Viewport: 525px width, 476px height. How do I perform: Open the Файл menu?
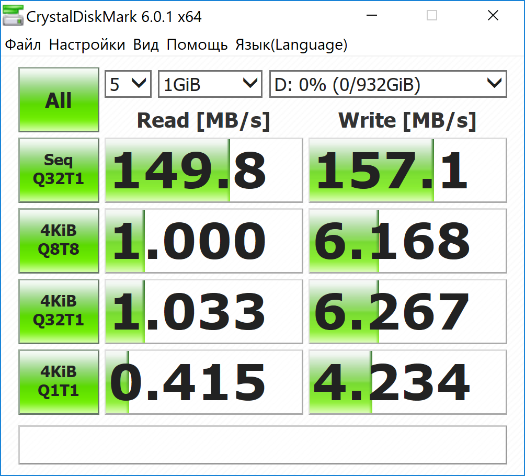tap(23, 44)
